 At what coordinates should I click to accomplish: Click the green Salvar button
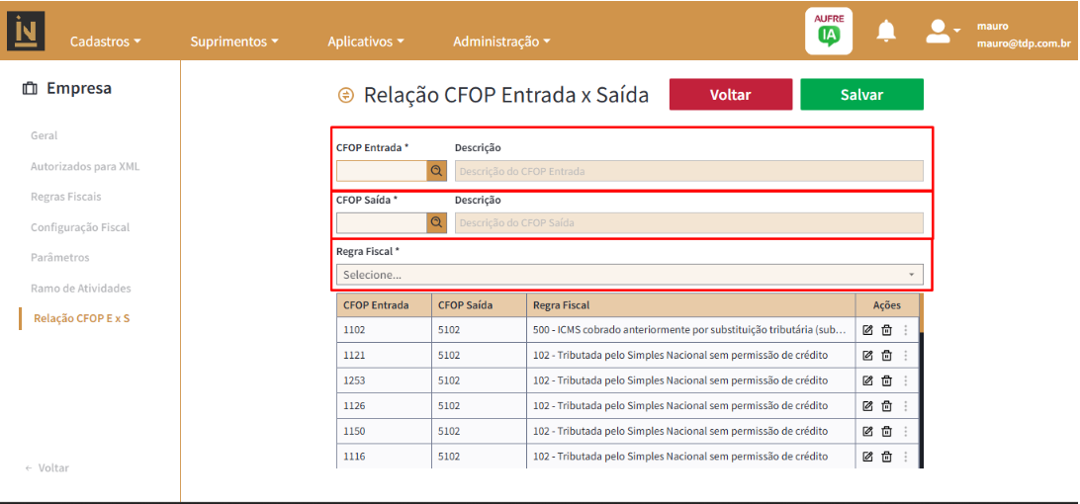coord(861,95)
